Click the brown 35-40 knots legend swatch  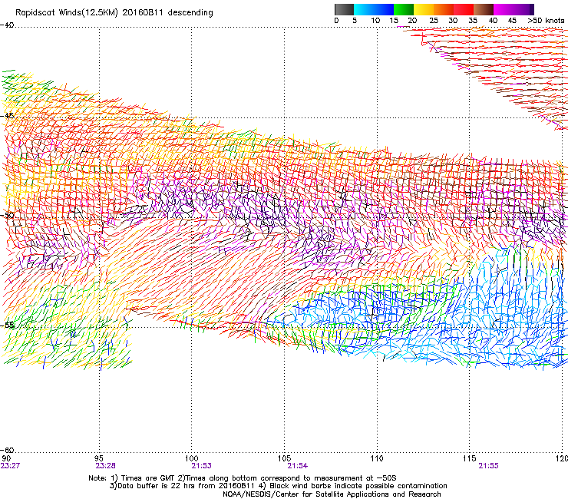pyautogui.click(x=484, y=9)
